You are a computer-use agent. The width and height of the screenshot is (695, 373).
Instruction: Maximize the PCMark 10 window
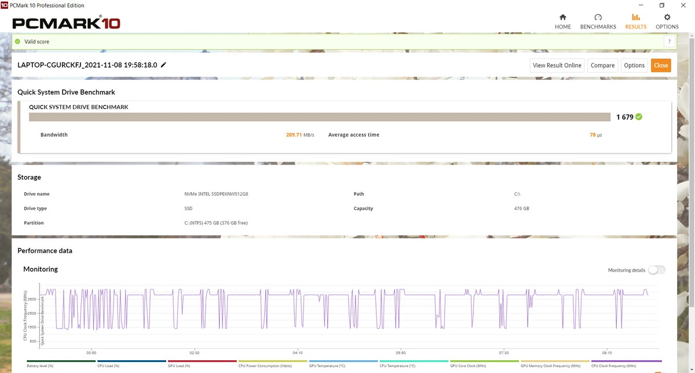point(661,5)
